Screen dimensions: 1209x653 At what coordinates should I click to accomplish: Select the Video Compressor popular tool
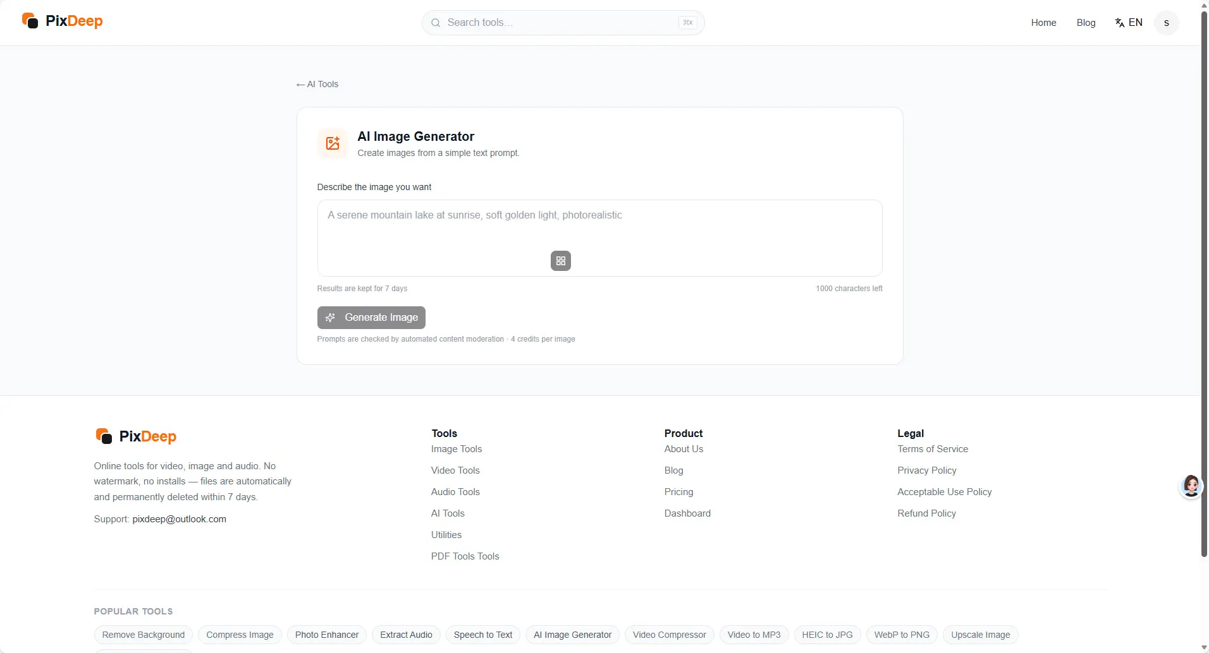click(670, 635)
